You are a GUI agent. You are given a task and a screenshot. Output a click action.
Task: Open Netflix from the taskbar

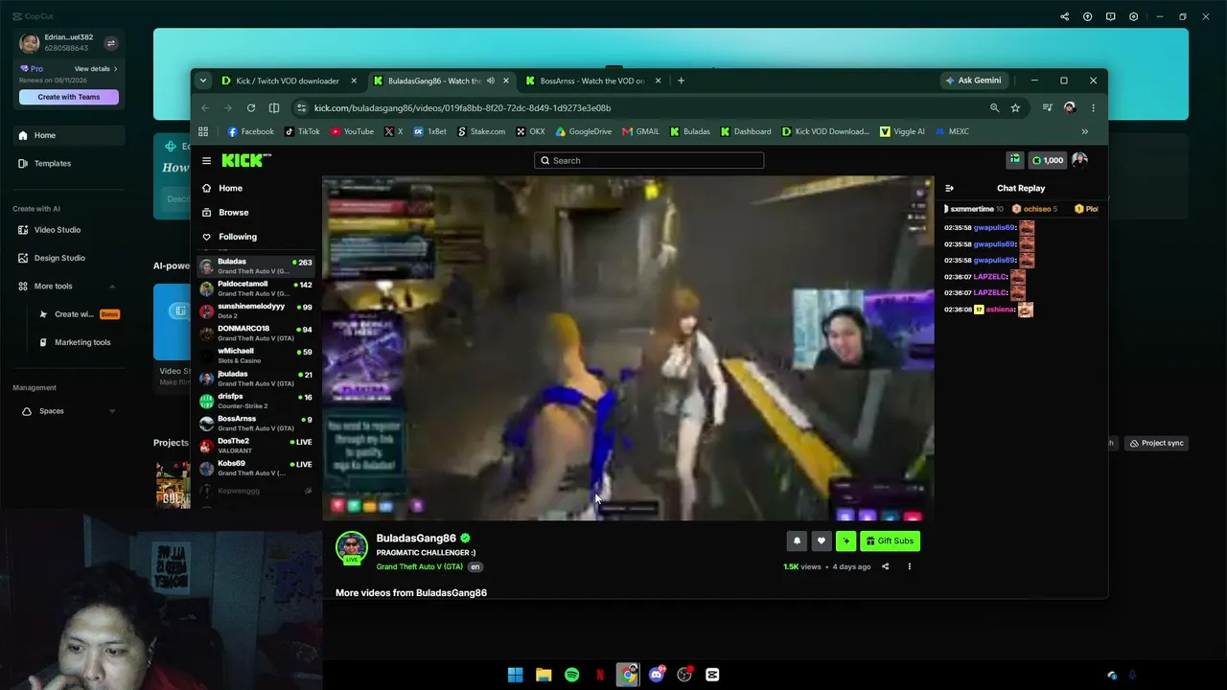pos(600,675)
